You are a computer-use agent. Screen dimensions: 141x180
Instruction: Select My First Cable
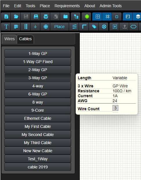pyautogui.click(x=38, y=126)
